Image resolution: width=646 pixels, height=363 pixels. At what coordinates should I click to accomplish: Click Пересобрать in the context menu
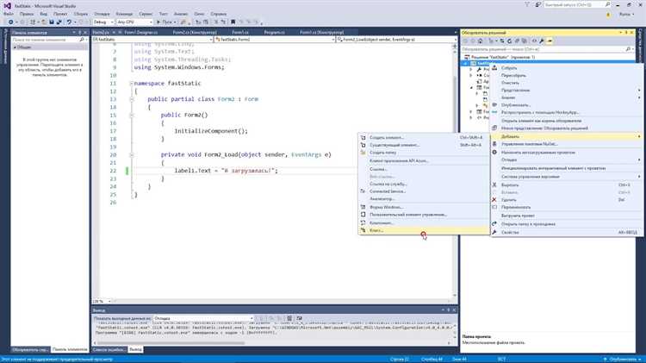[x=567, y=76]
